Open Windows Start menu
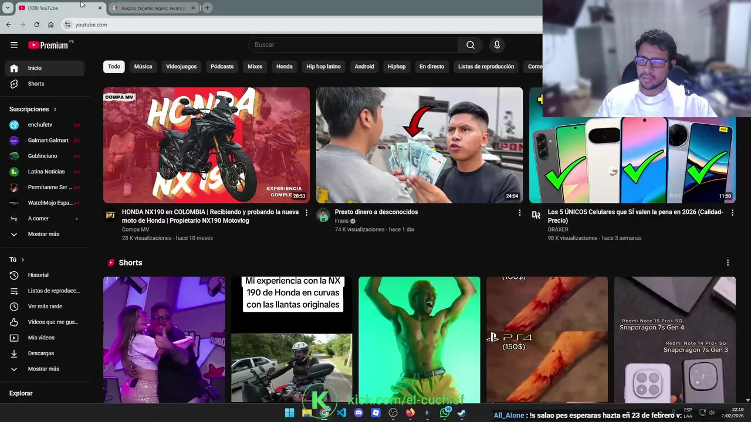This screenshot has height=422, width=751. 289,413
